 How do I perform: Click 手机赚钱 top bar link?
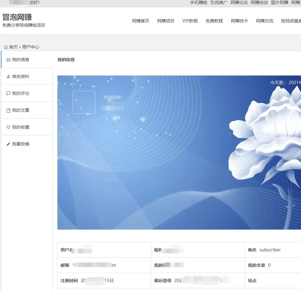[x=199, y=2]
